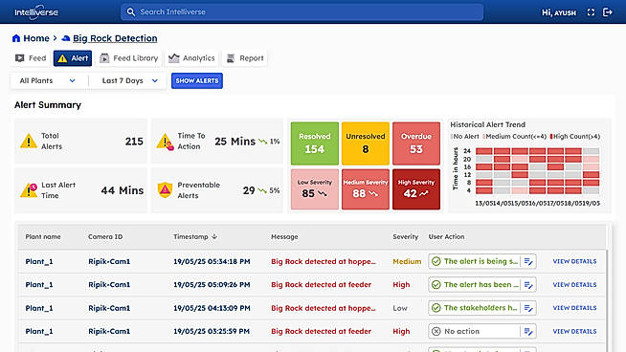Viewport: 626px width, 352px height.
Task: Click the Intelliverse logo
Action: [x=36, y=12]
